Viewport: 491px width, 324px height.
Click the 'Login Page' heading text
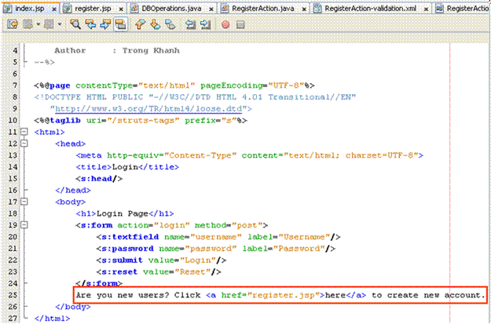click(122, 213)
